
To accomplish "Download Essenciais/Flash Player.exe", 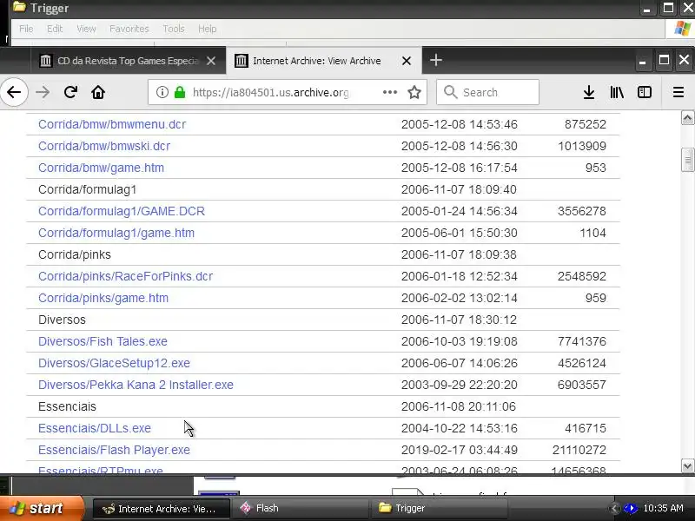I will coord(114,450).
